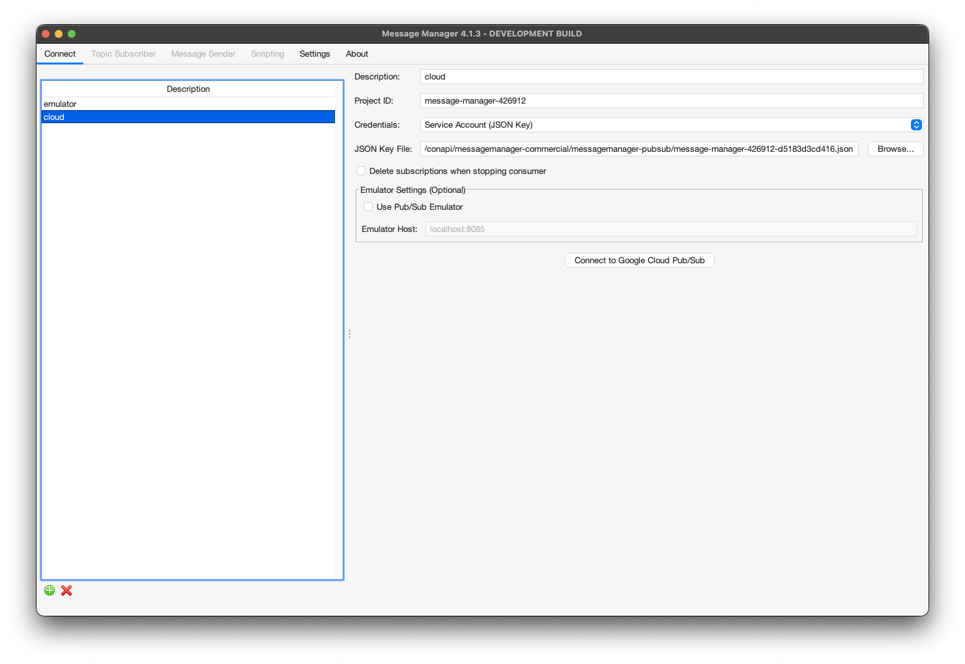965x664 pixels.
Task: Enable Delete subscriptions when stopping consumer
Action: pyautogui.click(x=361, y=171)
